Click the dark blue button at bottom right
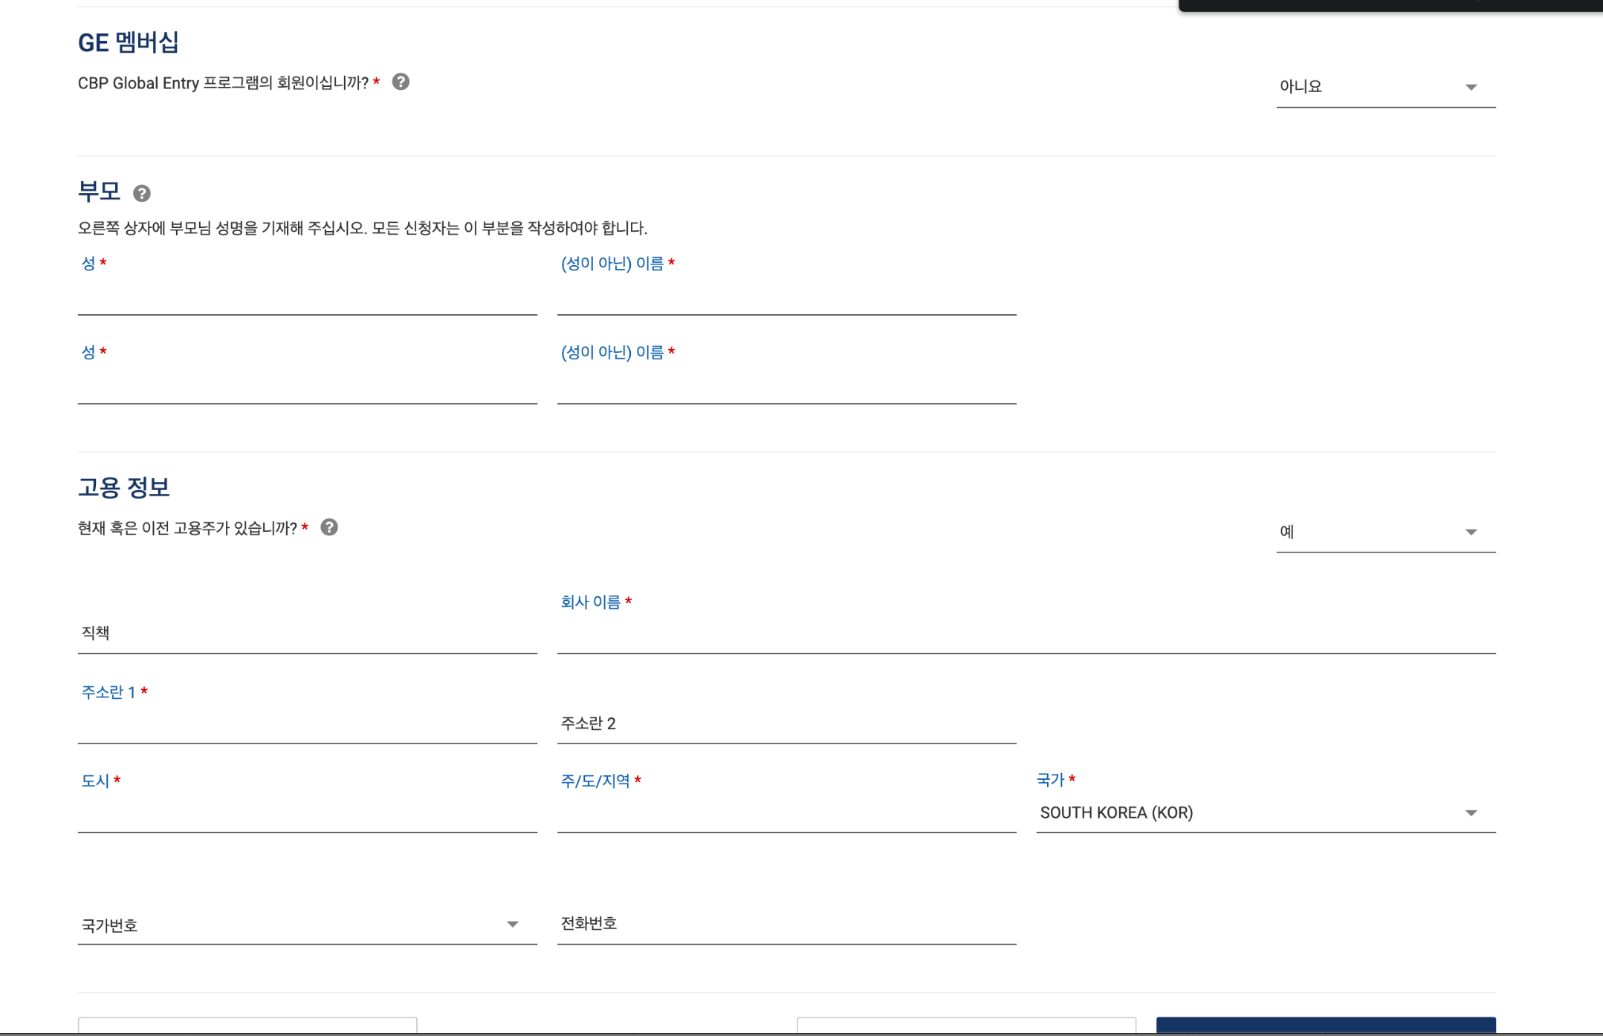The image size is (1603, 1036). point(1325,1026)
